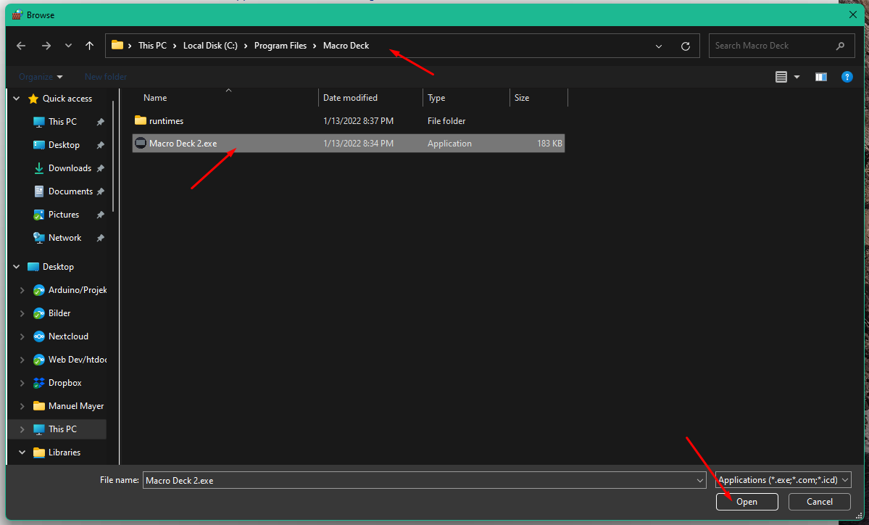The image size is (869, 525).
Task: Click the Documents icon in sidebar
Action: (x=39, y=191)
